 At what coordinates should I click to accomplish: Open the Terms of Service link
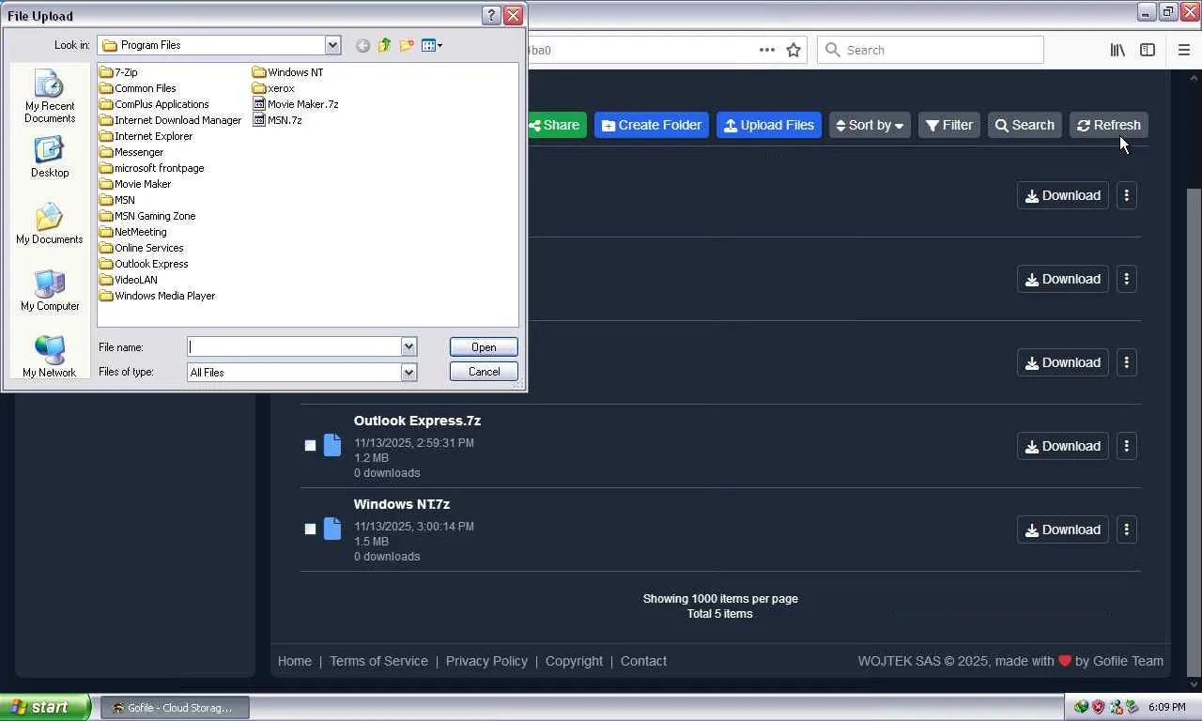click(378, 661)
